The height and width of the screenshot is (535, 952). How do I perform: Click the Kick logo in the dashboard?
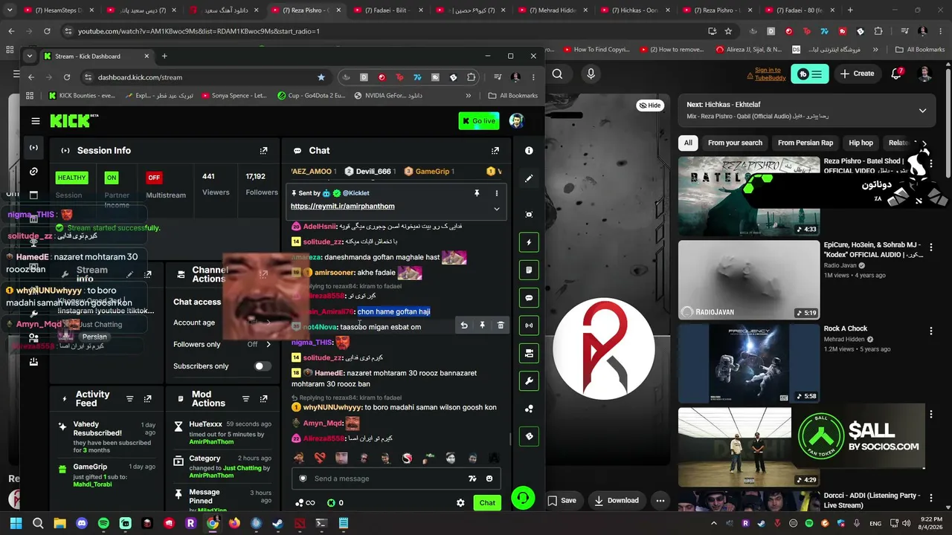pyautogui.click(x=73, y=120)
